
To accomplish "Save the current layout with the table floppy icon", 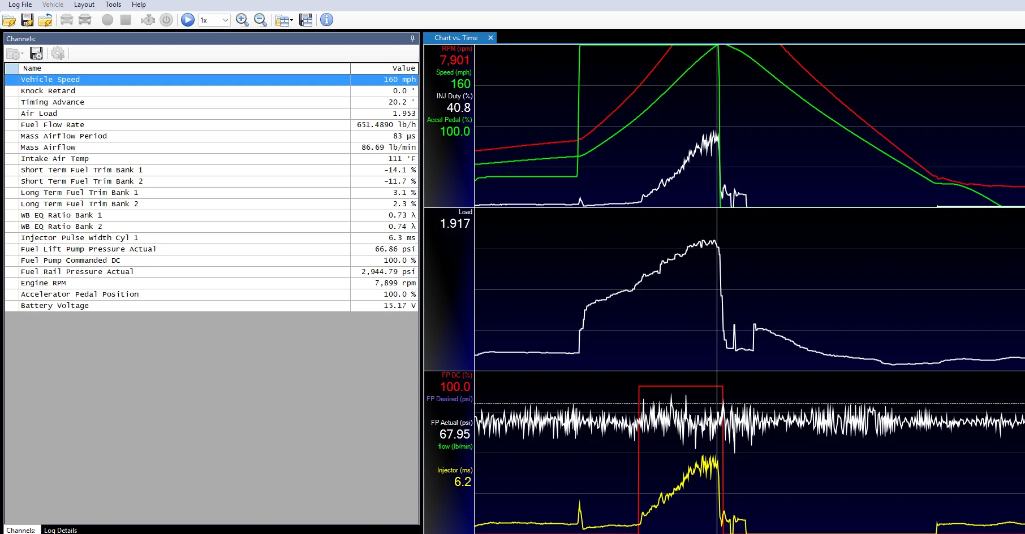I will pyautogui.click(x=306, y=20).
